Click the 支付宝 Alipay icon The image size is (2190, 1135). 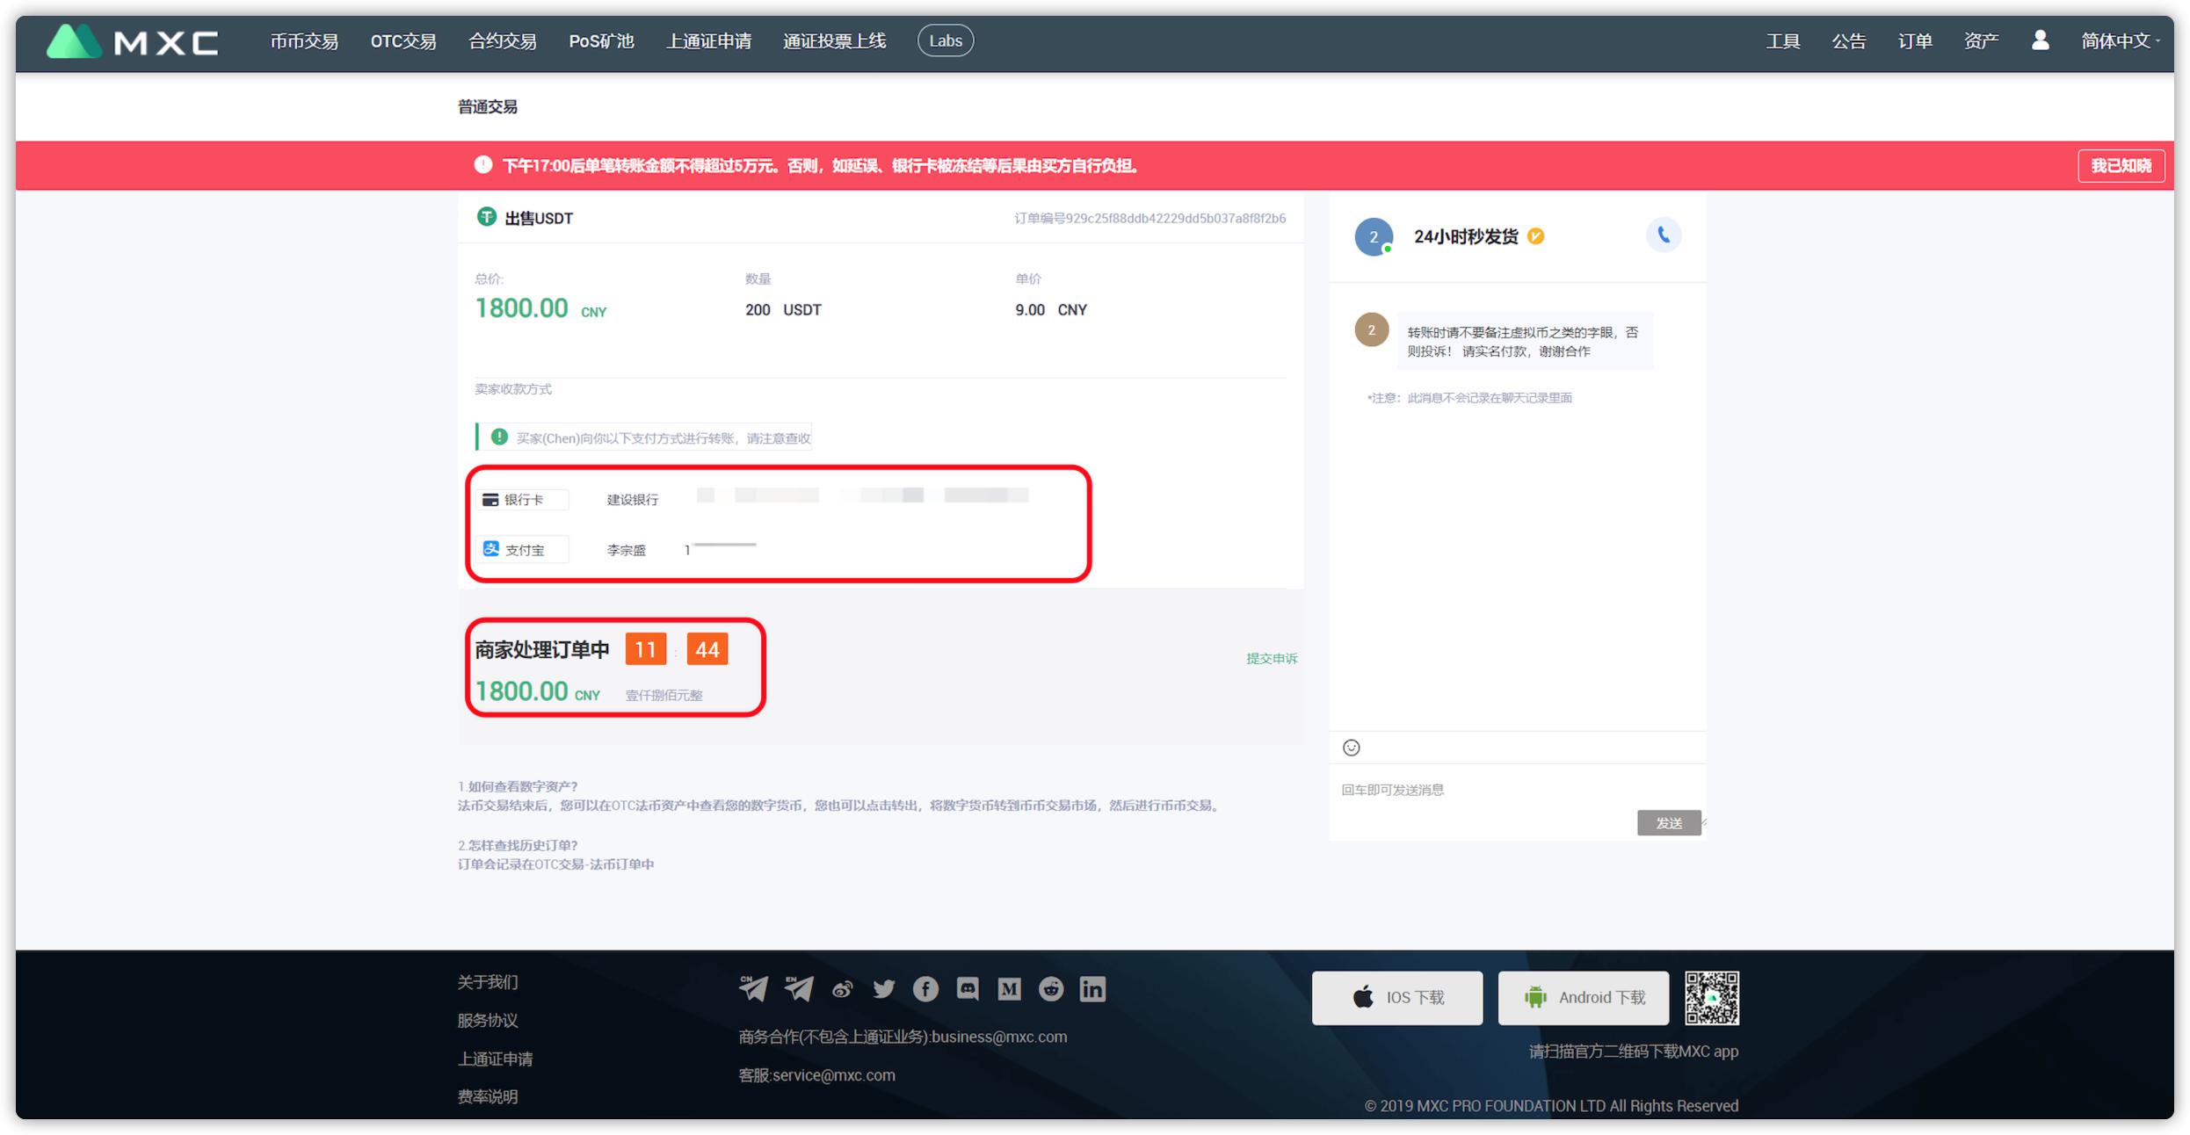click(491, 549)
